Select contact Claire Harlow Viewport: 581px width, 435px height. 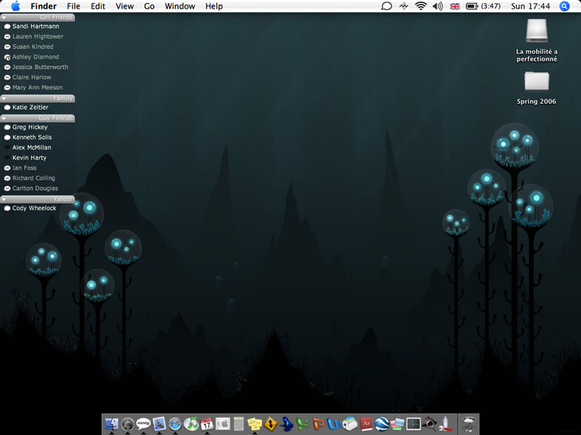[x=31, y=78]
